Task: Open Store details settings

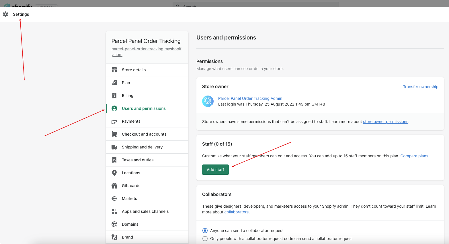Action: tap(147, 70)
